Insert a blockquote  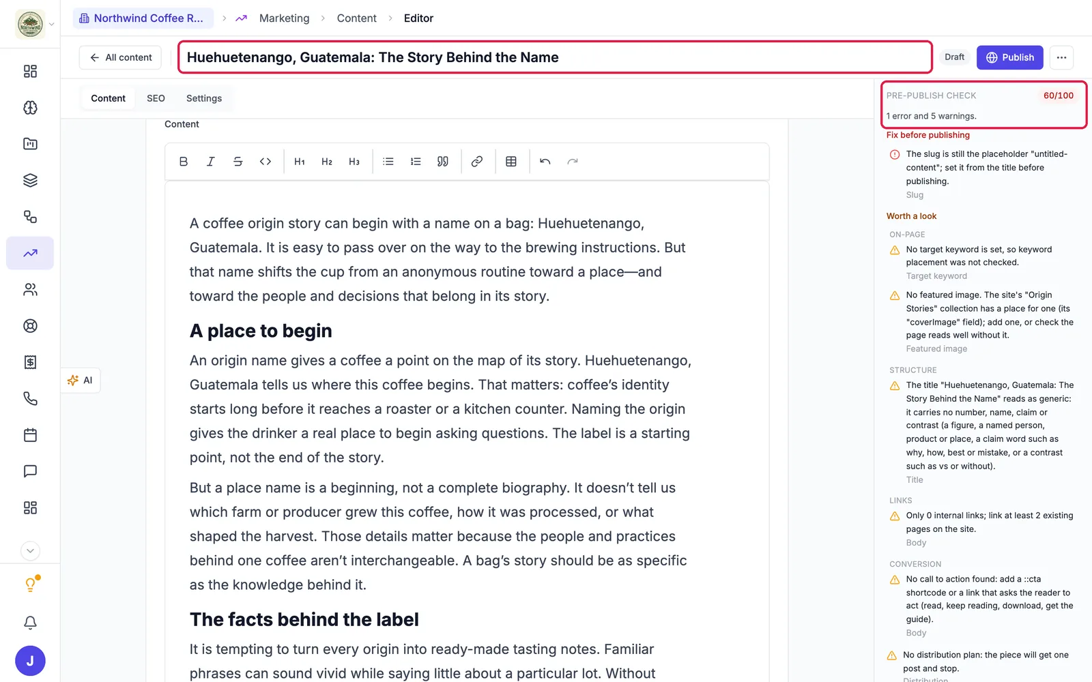pos(443,162)
